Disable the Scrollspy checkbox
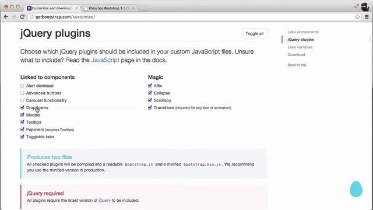Screen dimensions: 373x210 [150, 100]
